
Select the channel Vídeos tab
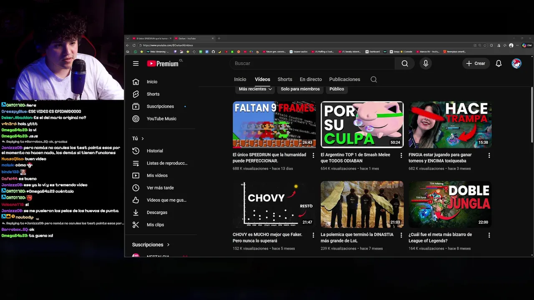(x=262, y=79)
